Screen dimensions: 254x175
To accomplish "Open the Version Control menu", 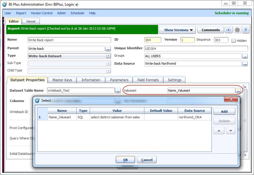I will (x=42, y=13).
